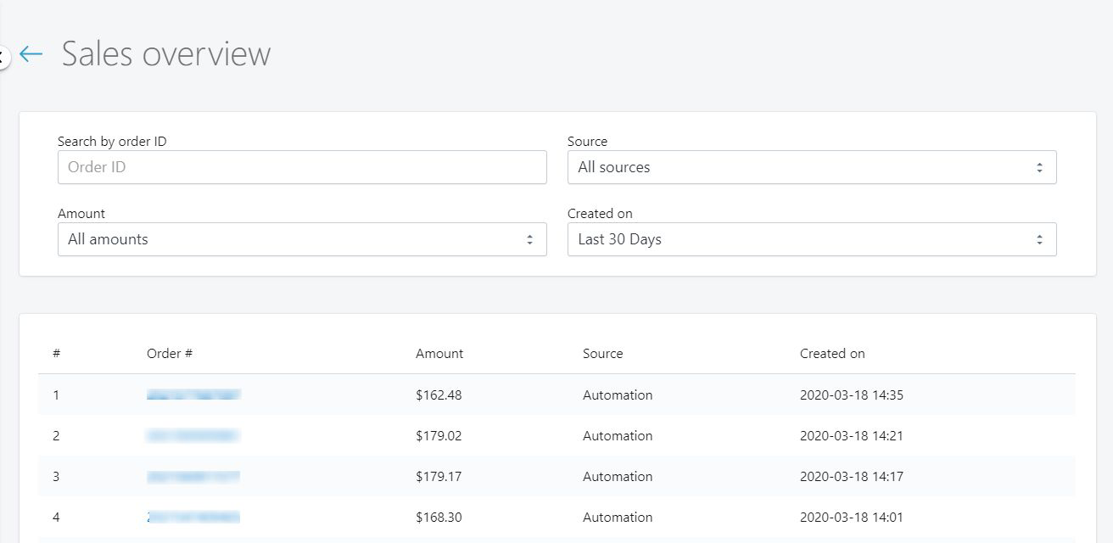Select the $179.02 amount cell
The width and height of the screenshot is (1113, 543).
click(439, 436)
